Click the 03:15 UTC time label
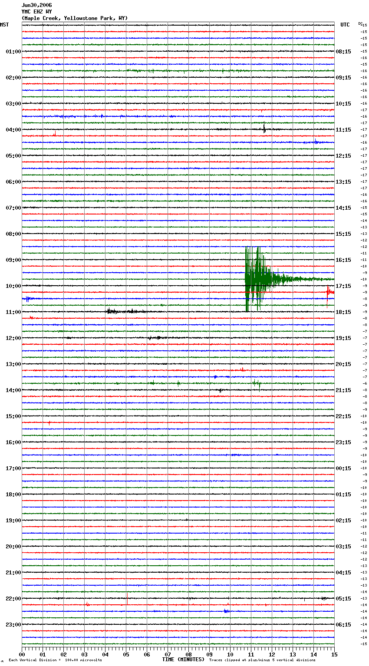Image resolution: width=369 pixels, height=666 pixels. 343,547
